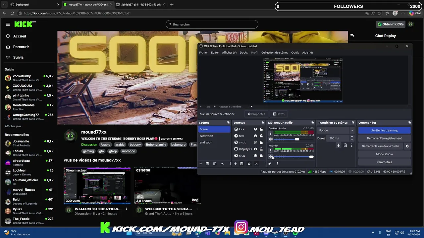Screen dimensions: 424x238
Task: Open the audio mixer three-dot menu
Action: pyautogui.click(x=277, y=164)
